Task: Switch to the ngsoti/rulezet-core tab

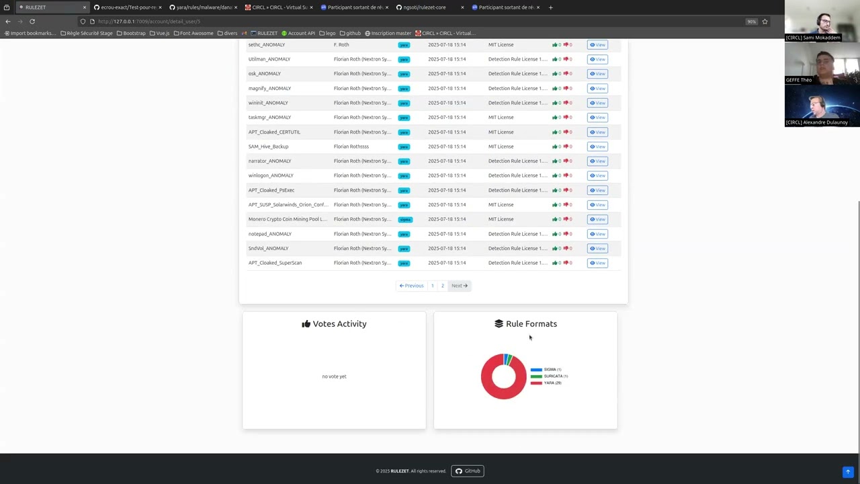Action: pos(430,7)
